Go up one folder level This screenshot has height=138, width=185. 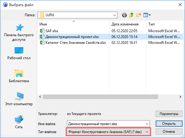tap(131, 15)
